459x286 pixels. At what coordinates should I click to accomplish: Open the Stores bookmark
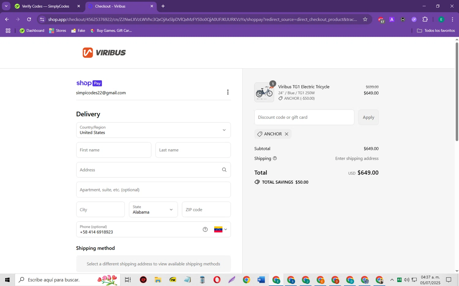coord(58,31)
